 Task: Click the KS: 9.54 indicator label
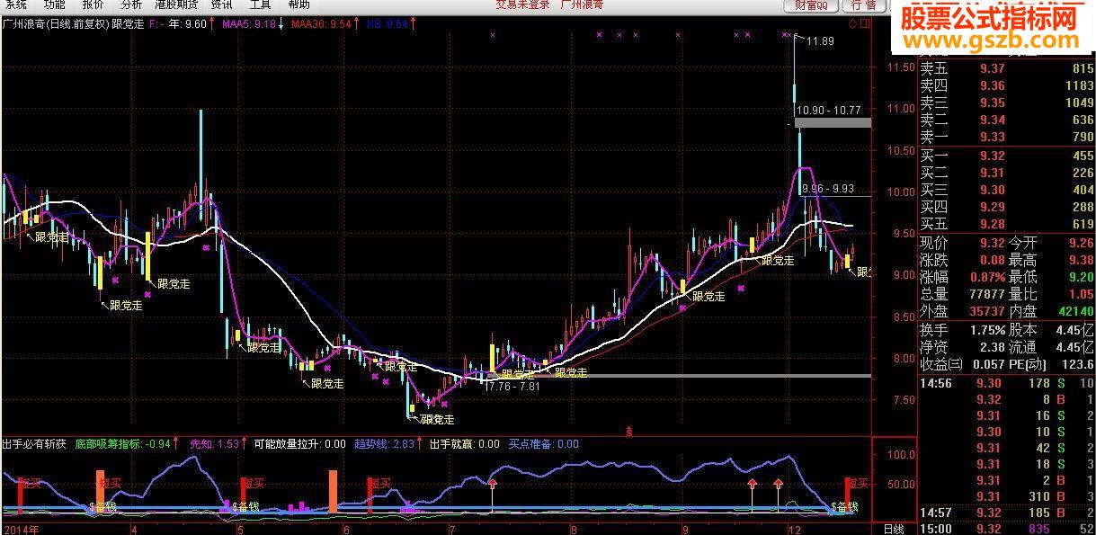[388, 24]
